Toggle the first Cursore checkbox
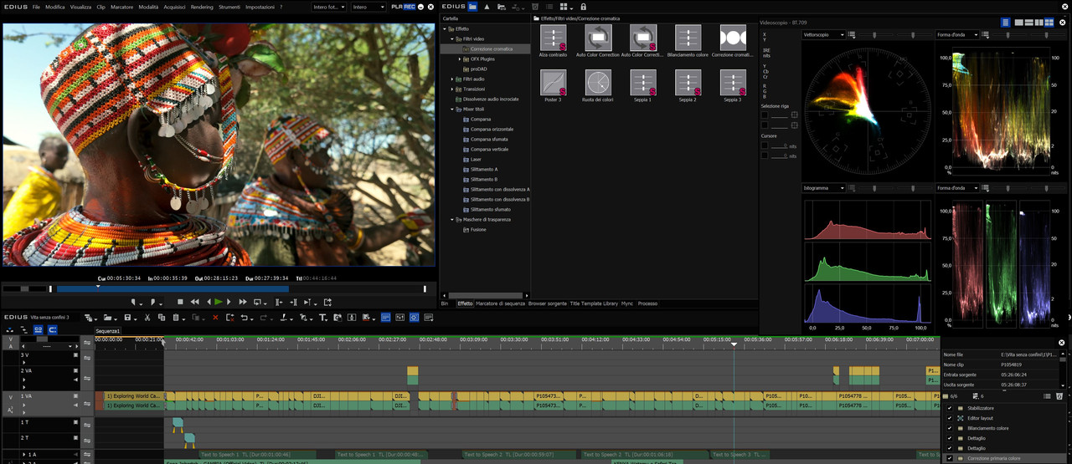The image size is (1072, 464). 765,145
